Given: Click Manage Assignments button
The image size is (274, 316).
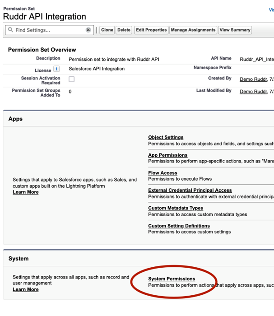Looking at the screenshot, I should pyautogui.click(x=193, y=30).
